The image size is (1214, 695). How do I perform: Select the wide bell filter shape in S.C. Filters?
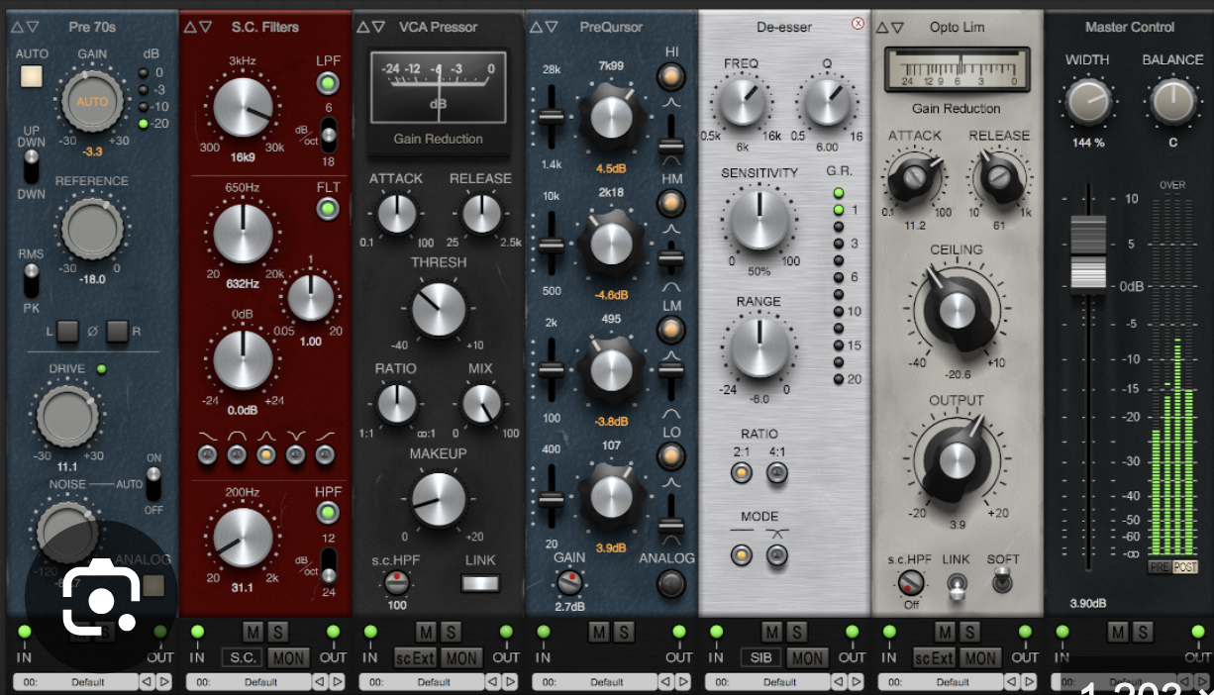[236, 454]
